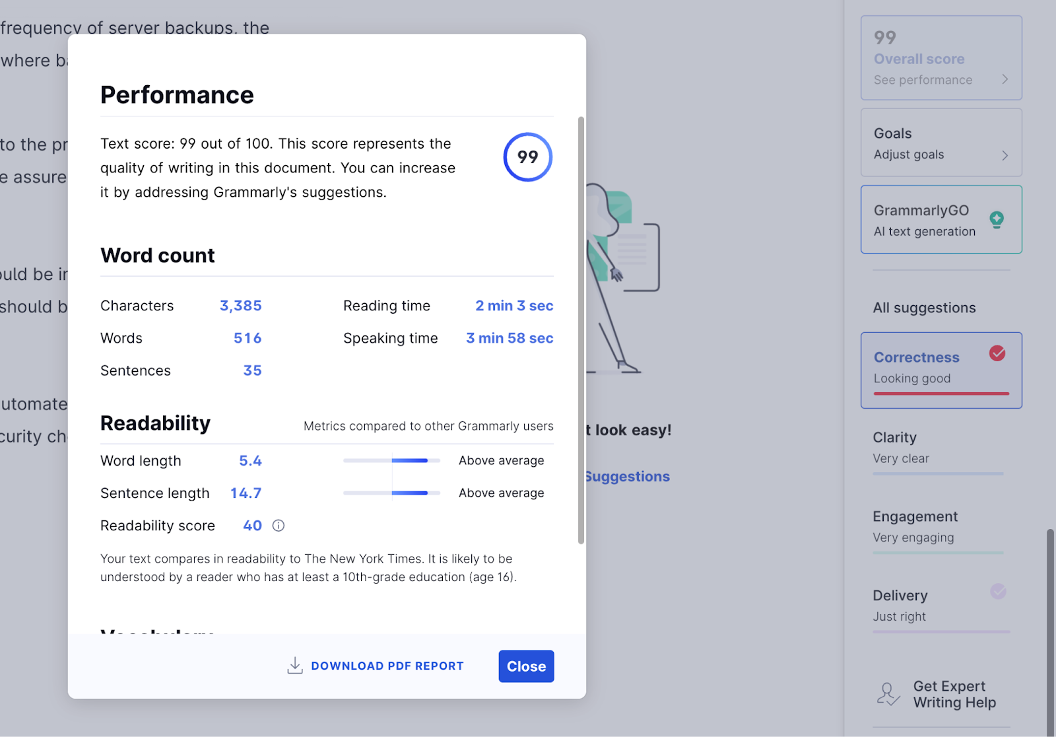
Task: Click the Readability score value 40
Action: [252, 526]
